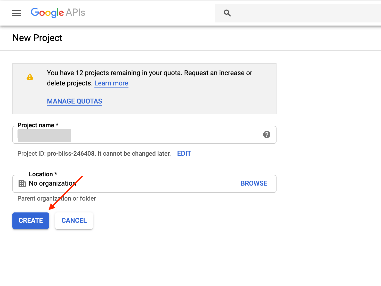This screenshot has width=381, height=286.
Task: Click the yellow quota warning icon
Action: (x=30, y=77)
